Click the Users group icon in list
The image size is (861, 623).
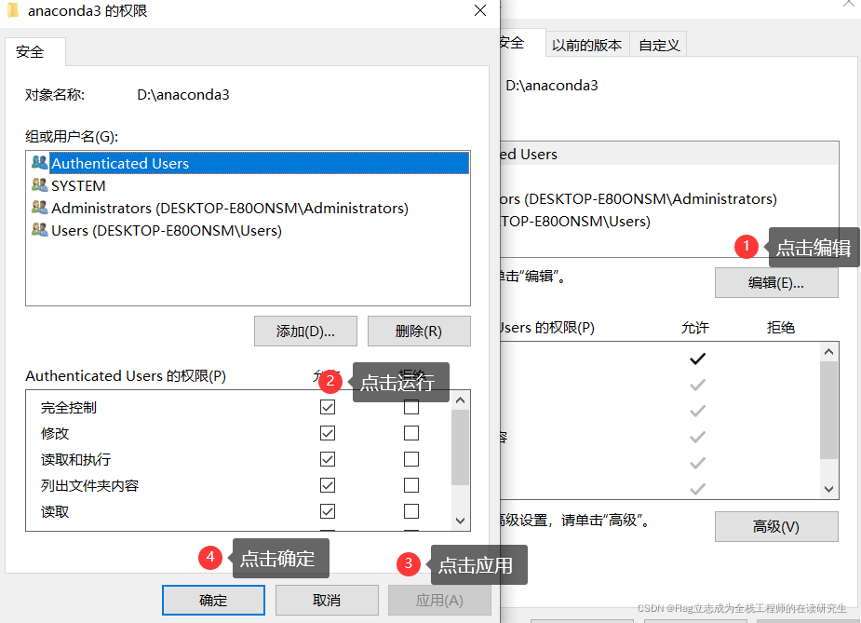point(39,230)
